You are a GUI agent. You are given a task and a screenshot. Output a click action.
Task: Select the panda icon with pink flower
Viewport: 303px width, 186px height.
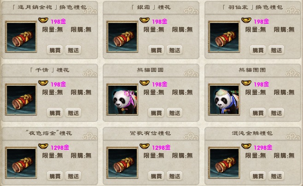click(122, 99)
